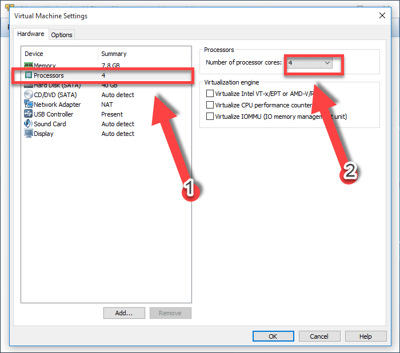Click the Add... button
The image size is (400, 353).
coord(124,313)
